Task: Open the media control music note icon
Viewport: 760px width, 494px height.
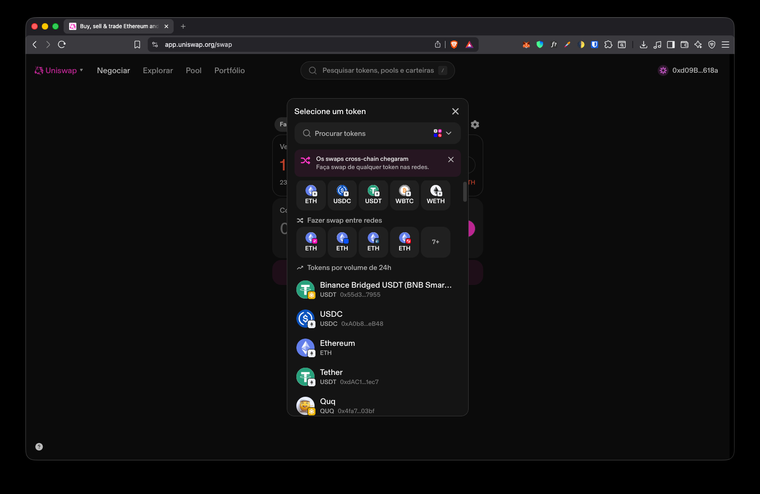Action: tap(657, 45)
